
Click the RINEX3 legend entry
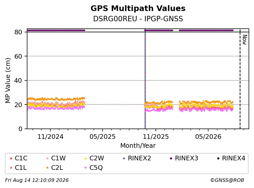tap(184, 158)
